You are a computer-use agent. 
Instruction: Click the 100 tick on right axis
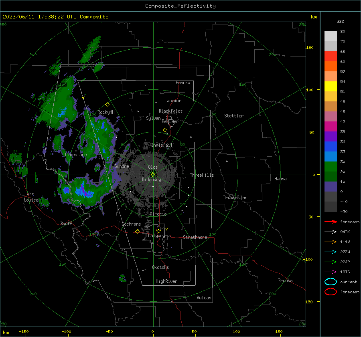310,90
